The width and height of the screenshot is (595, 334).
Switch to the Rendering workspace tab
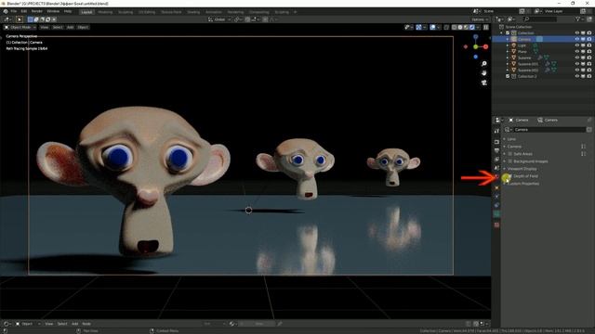click(235, 12)
